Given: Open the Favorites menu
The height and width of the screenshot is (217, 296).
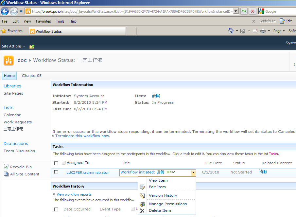Looking at the screenshot, I should [x=44, y=21].
